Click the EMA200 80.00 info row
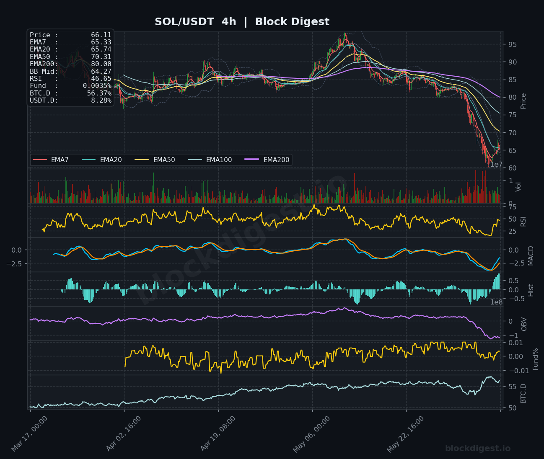 click(70, 64)
